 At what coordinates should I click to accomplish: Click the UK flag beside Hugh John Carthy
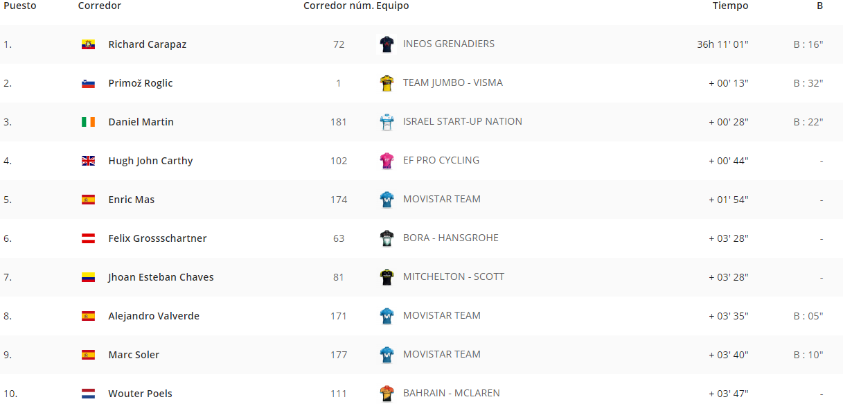[x=88, y=161]
